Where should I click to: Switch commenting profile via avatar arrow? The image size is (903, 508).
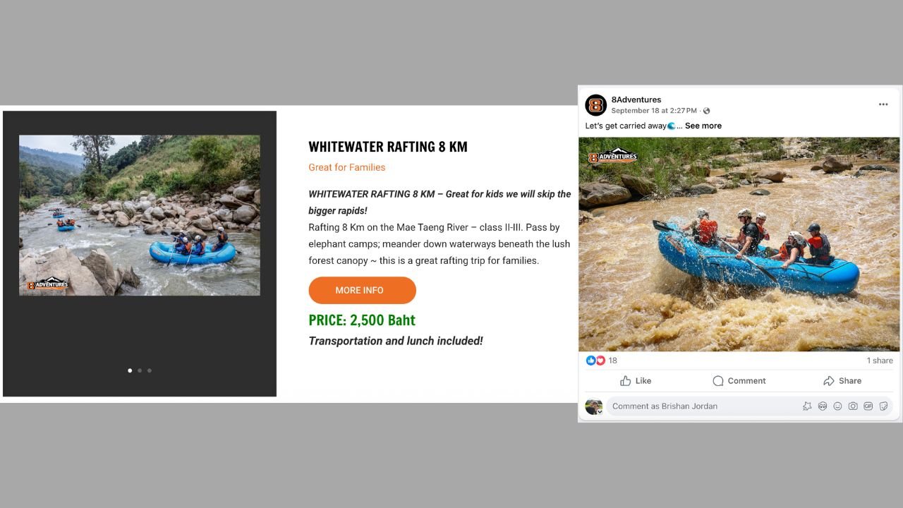[600, 411]
